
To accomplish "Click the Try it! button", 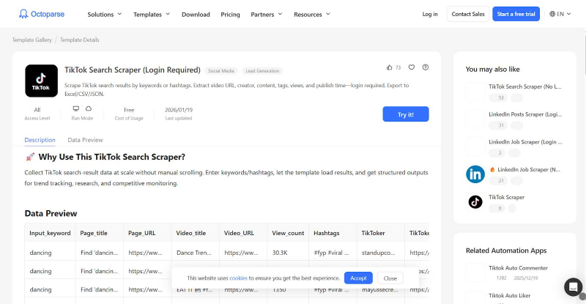I will coord(406,114).
